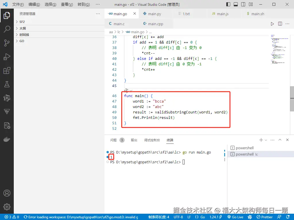Viewport: 294px width, 220px height.
Task: Open terminal panel more actions ellipsis
Action: coord(272,140)
